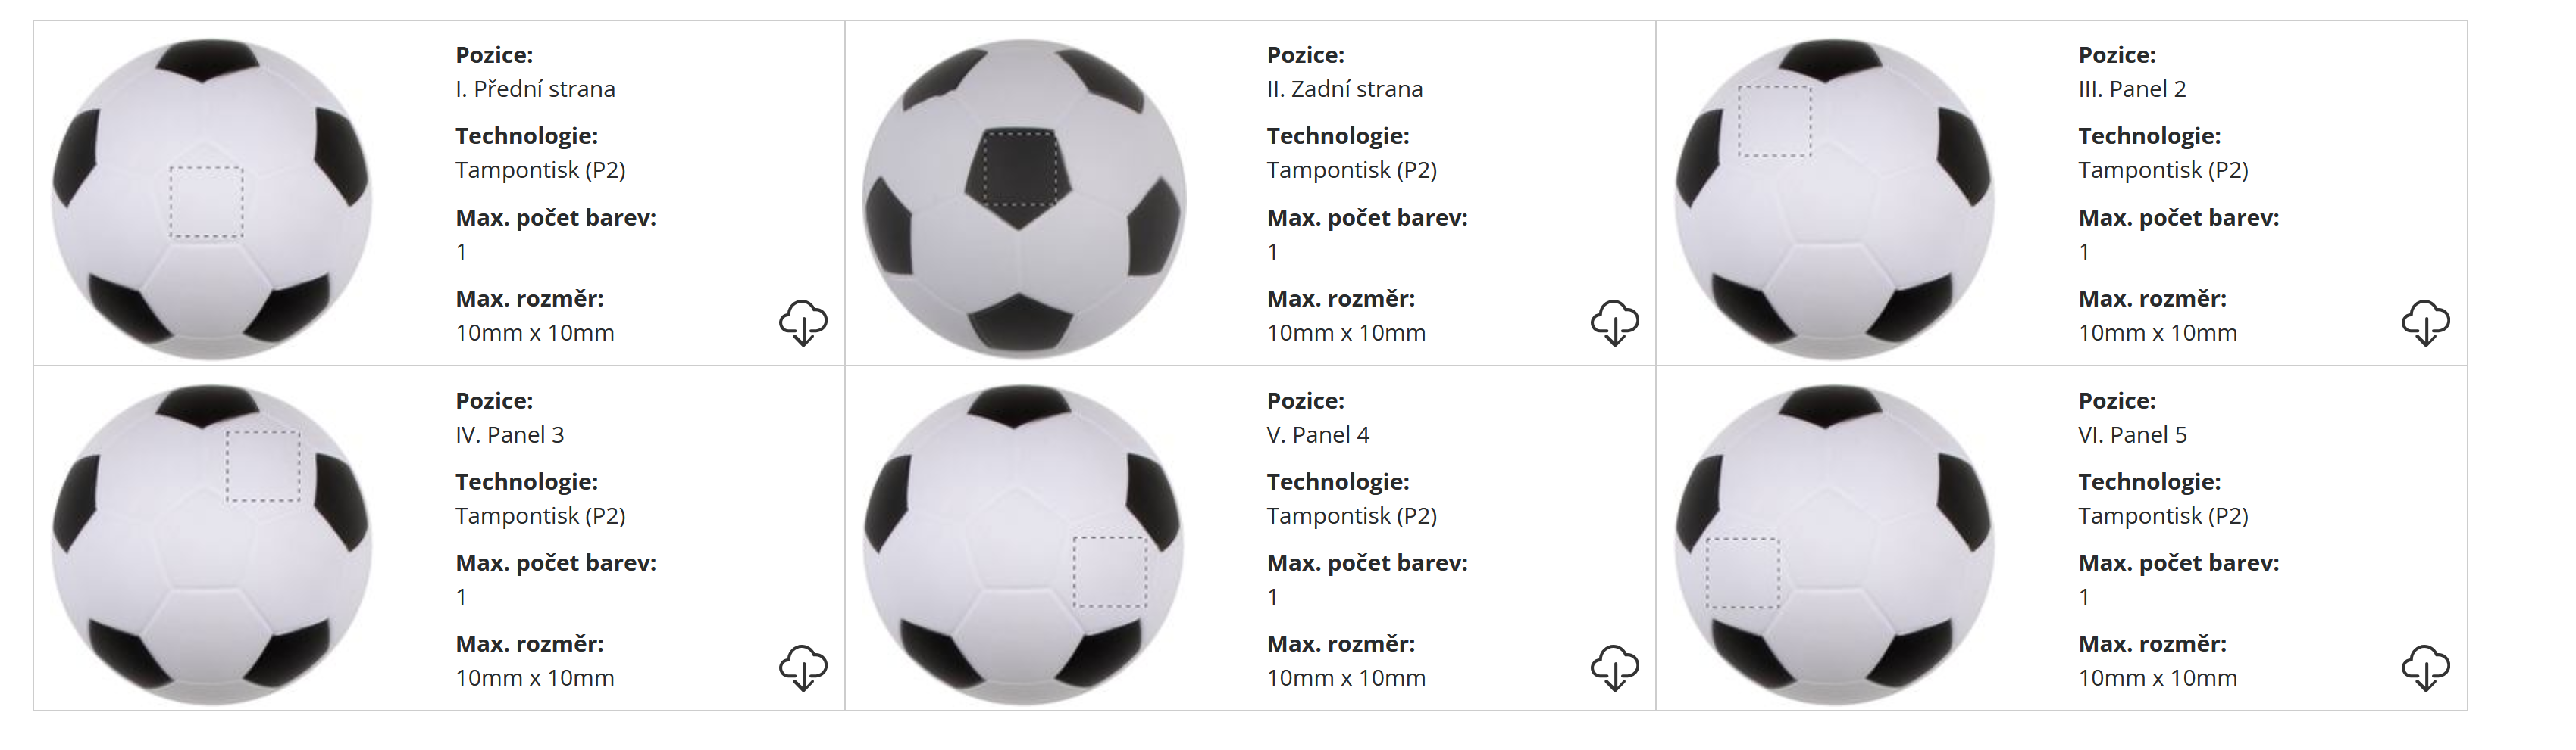Download template for III. Panel 2

[2425, 322]
